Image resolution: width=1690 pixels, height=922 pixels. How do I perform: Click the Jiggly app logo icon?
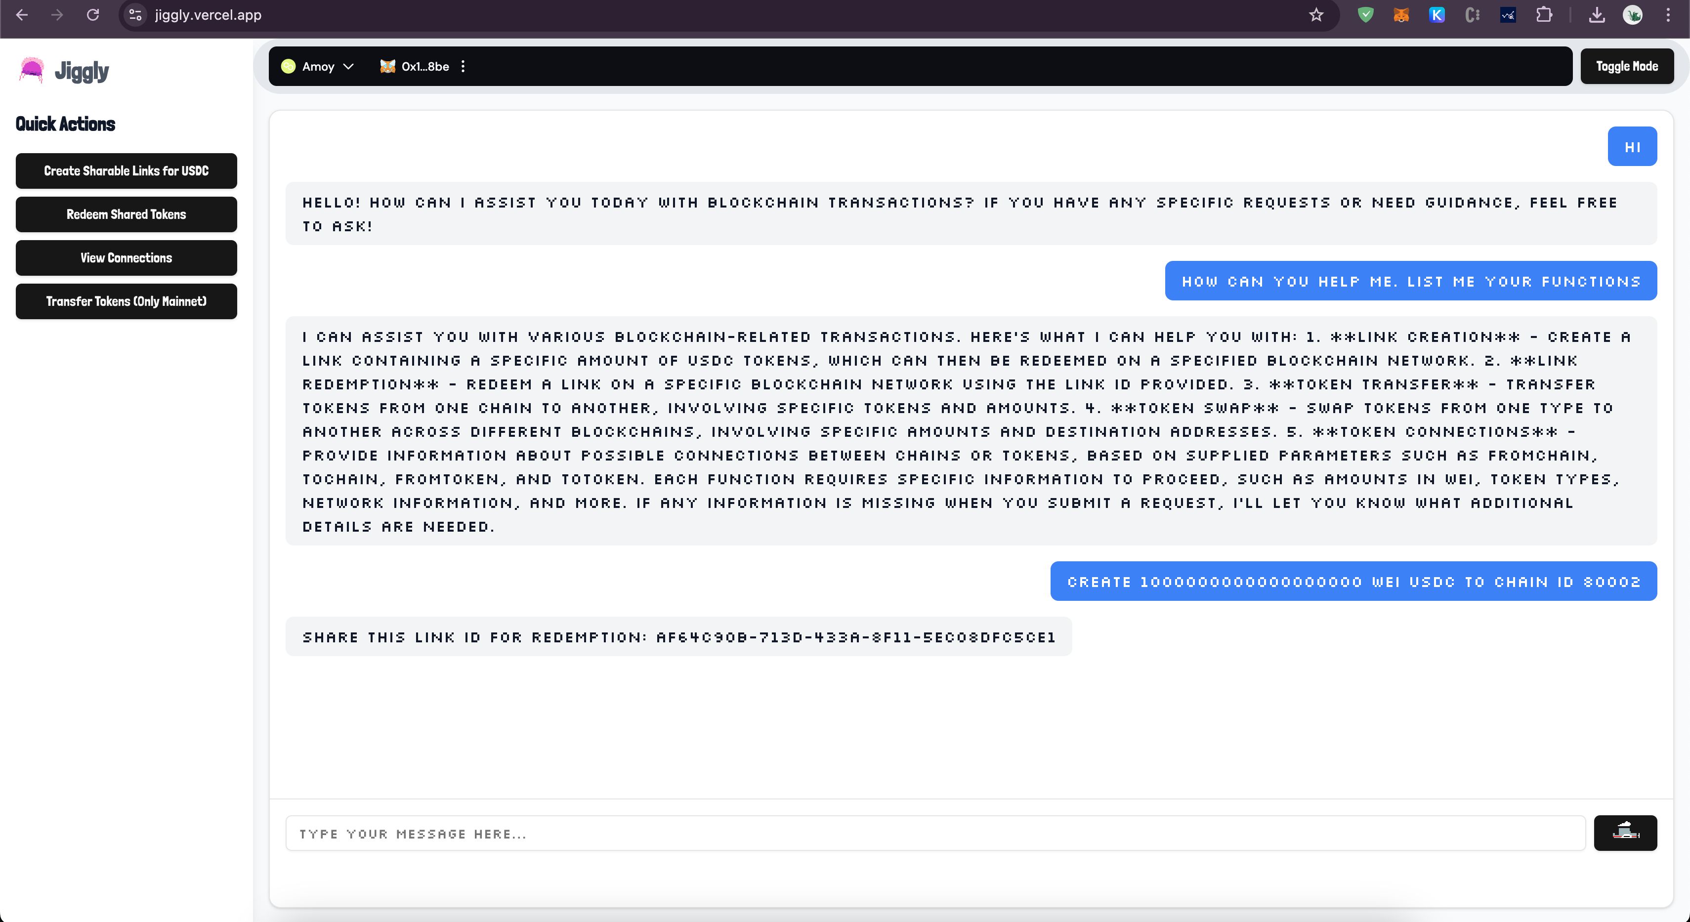(31, 70)
